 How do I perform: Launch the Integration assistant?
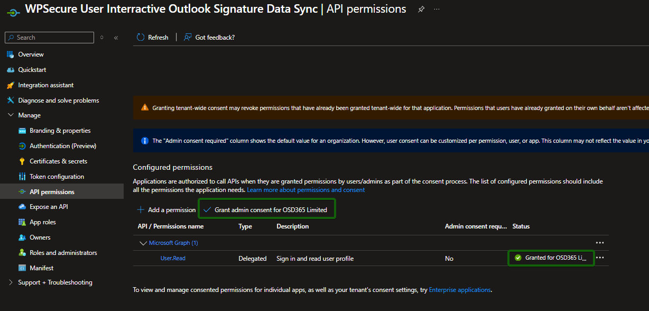pos(45,85)
